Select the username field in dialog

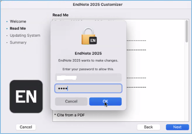[88, 78]
